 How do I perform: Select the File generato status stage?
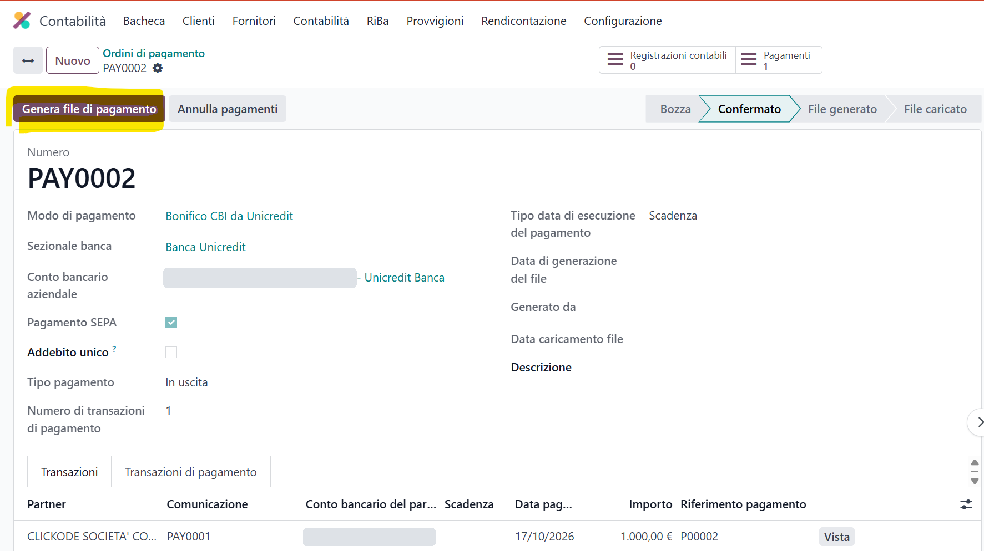[842, 109]
